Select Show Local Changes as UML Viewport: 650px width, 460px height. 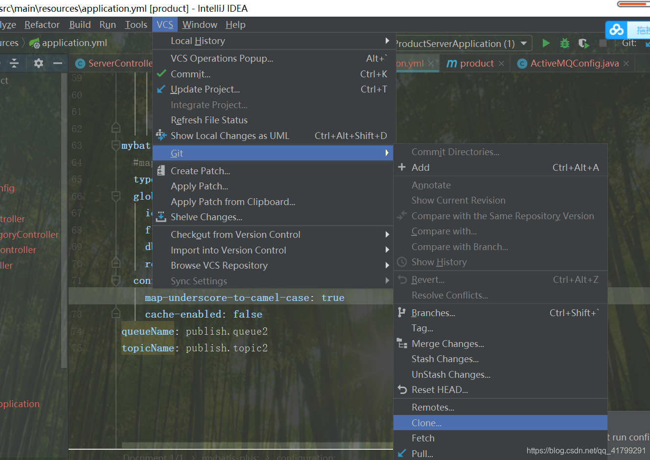point(274,136)
